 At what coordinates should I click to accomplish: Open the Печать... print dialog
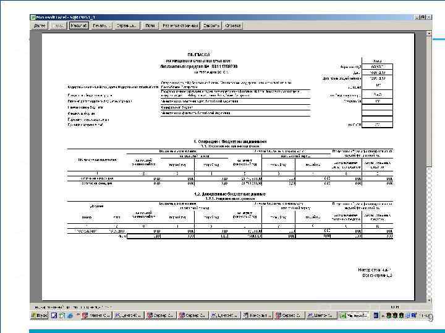pos(101,26)
